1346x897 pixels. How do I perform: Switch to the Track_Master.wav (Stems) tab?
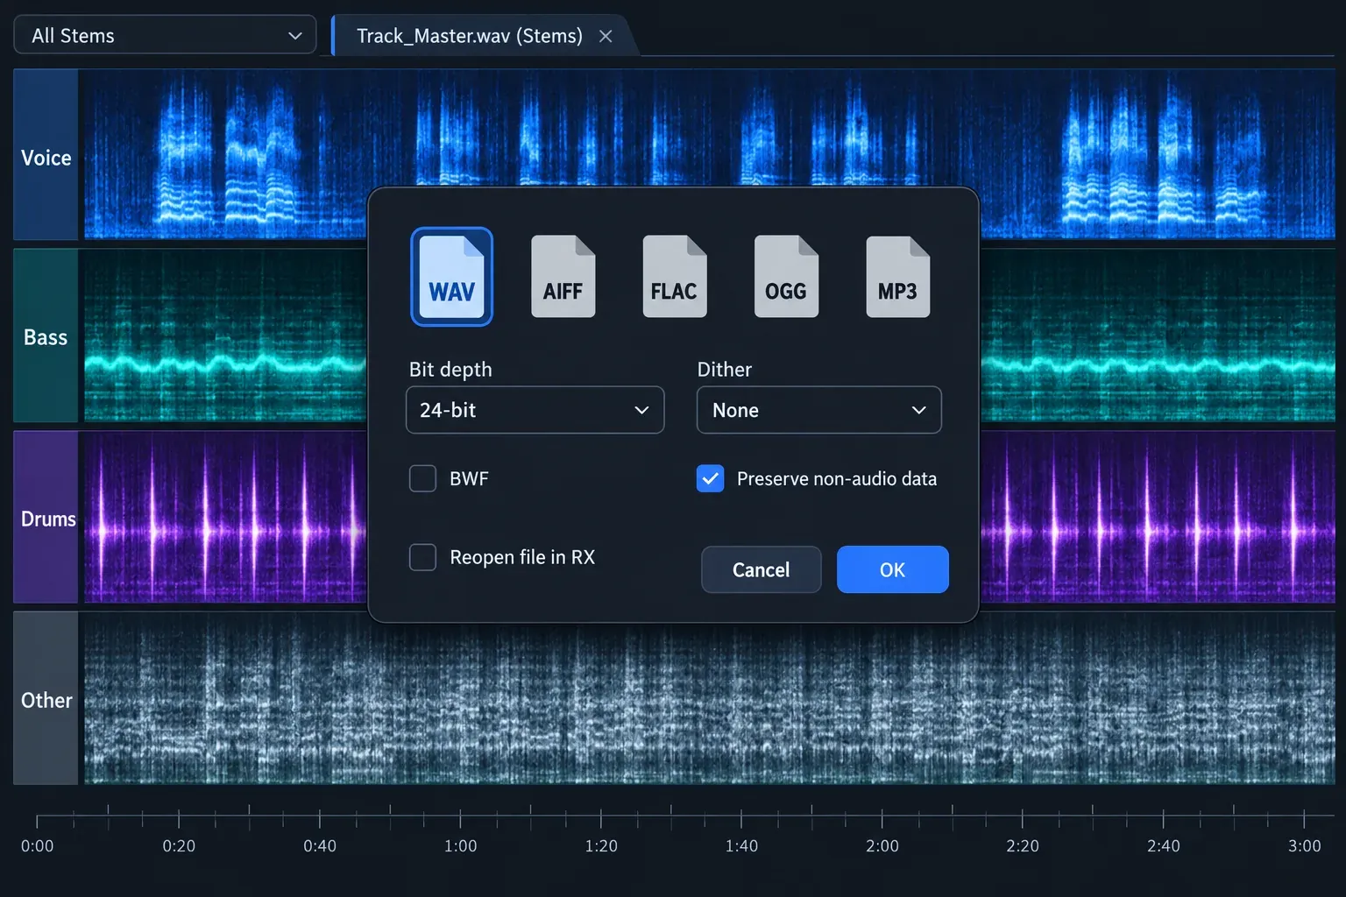pyautogui.click(x=470, y=36)
